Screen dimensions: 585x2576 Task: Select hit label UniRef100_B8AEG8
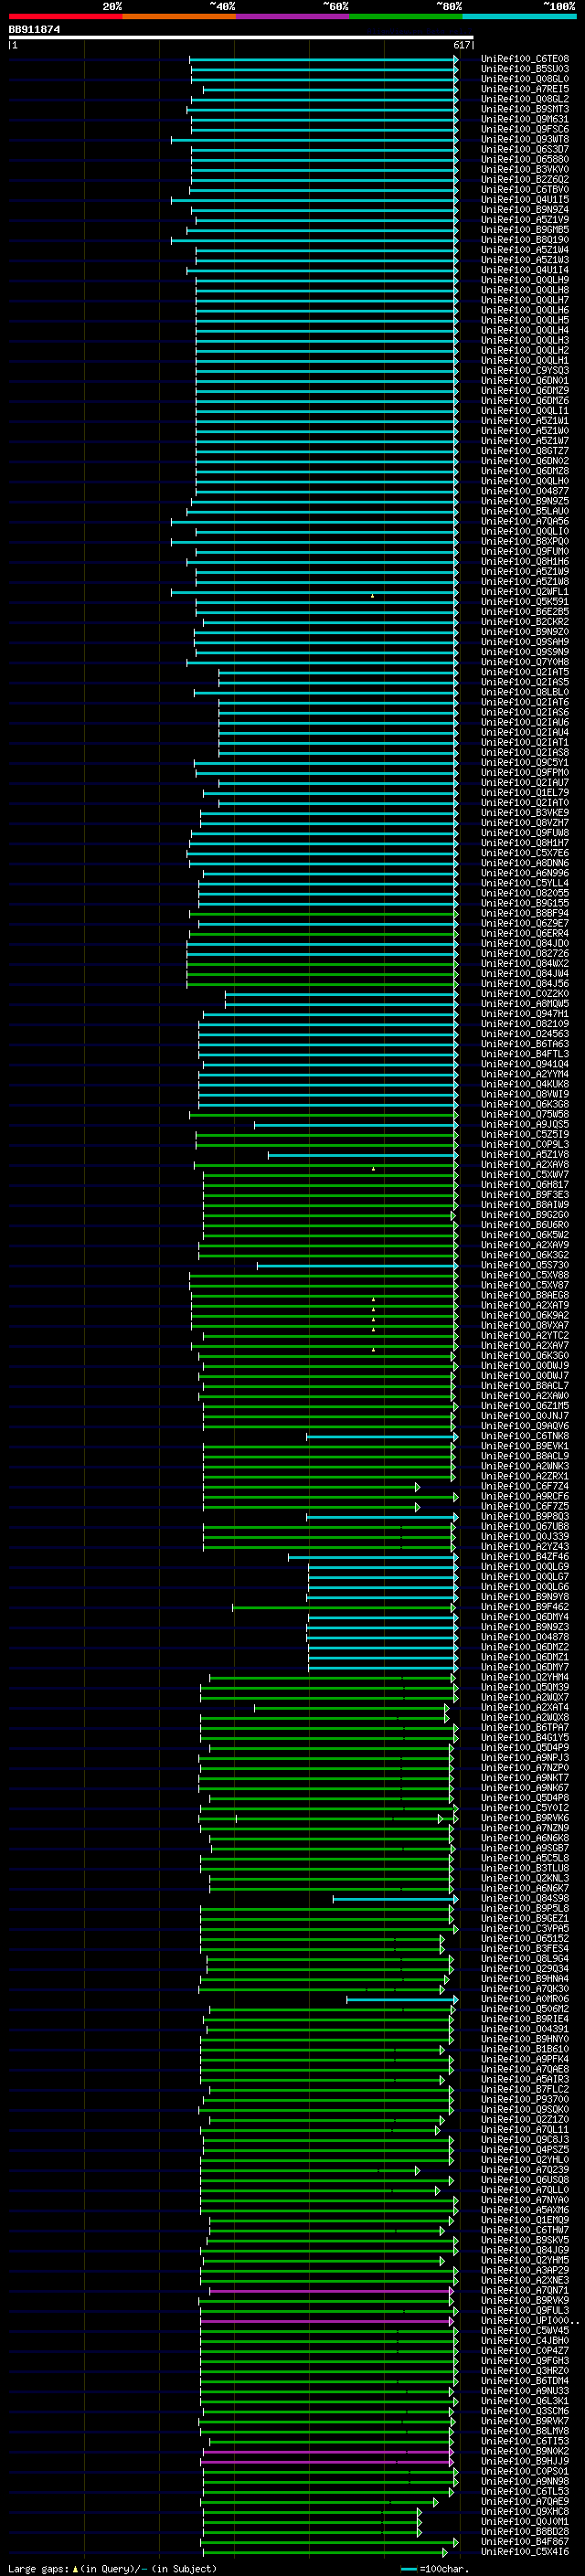(x=525, y=1295)
